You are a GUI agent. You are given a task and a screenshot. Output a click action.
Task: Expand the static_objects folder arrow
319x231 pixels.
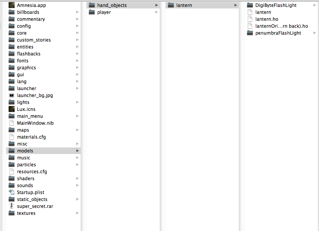pos(78,199)
